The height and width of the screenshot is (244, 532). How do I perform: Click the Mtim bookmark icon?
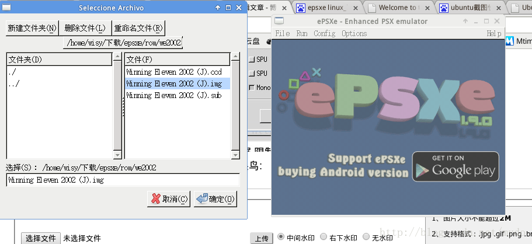click(x=510, y=41)
